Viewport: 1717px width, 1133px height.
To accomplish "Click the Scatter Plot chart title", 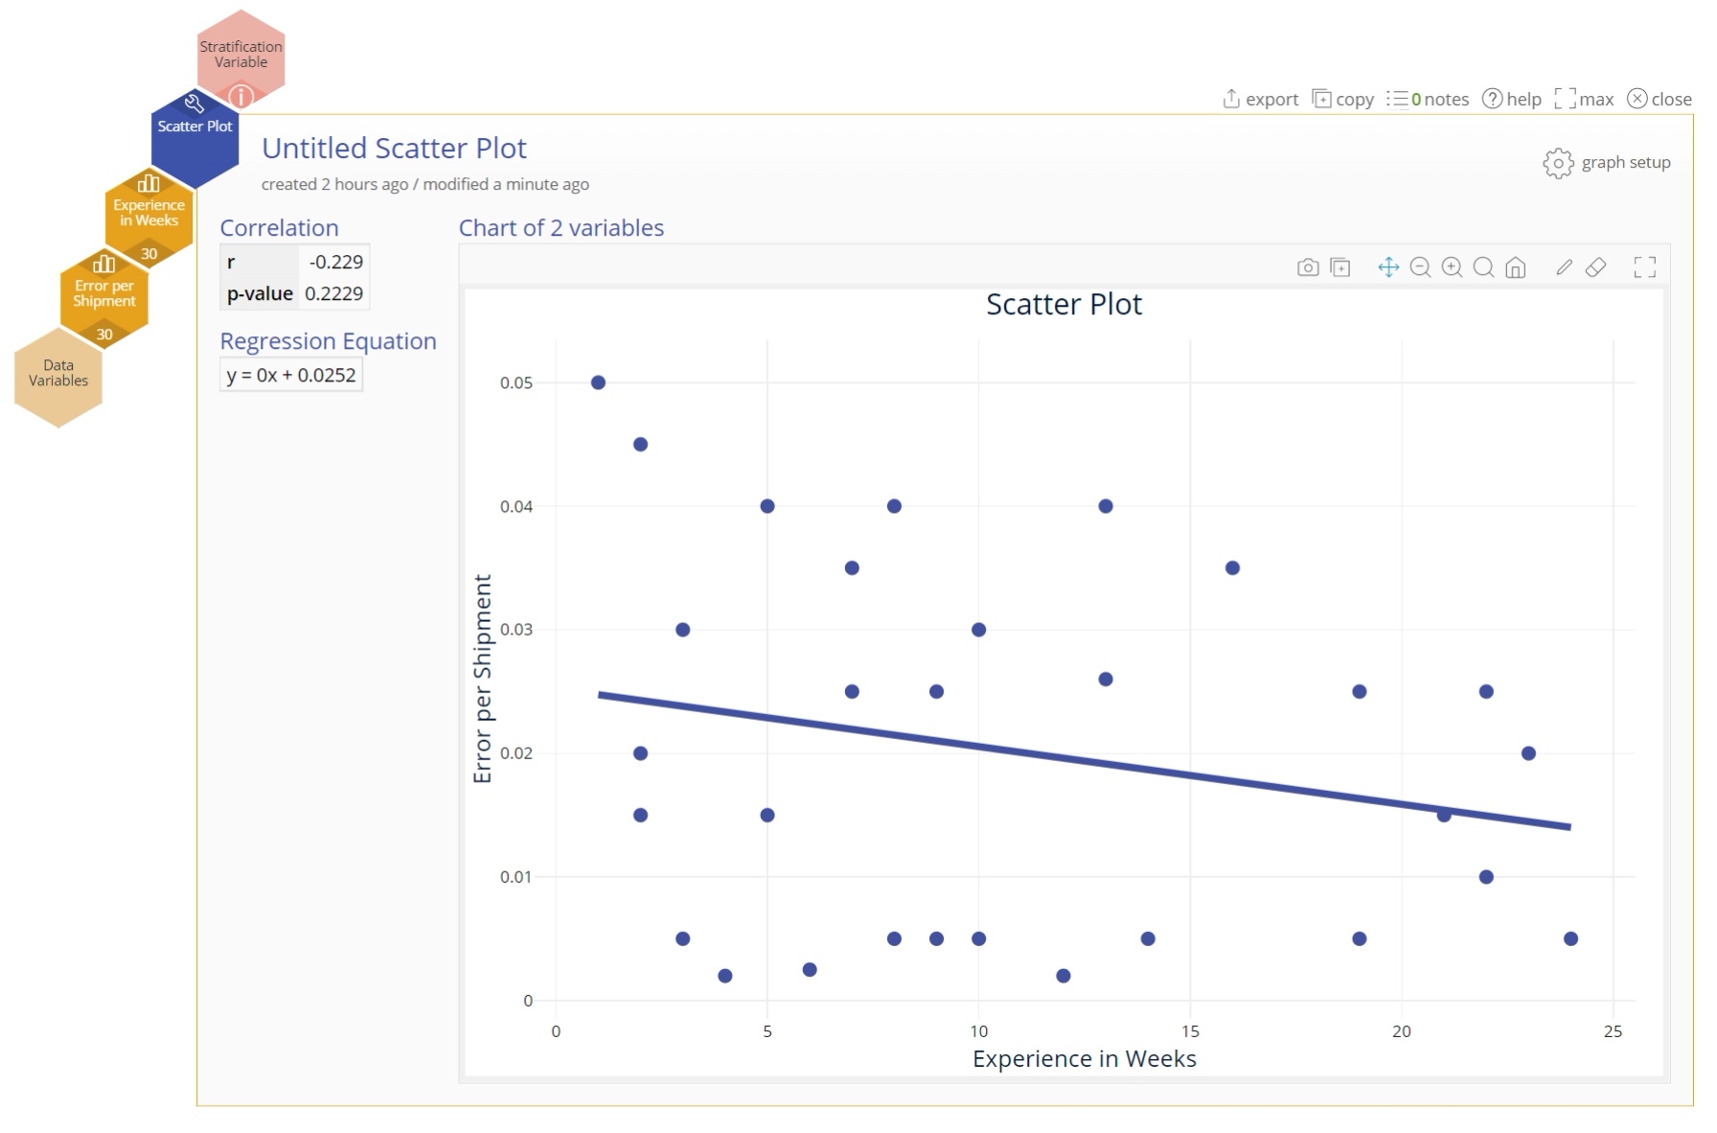I will tap(1064, 305).
